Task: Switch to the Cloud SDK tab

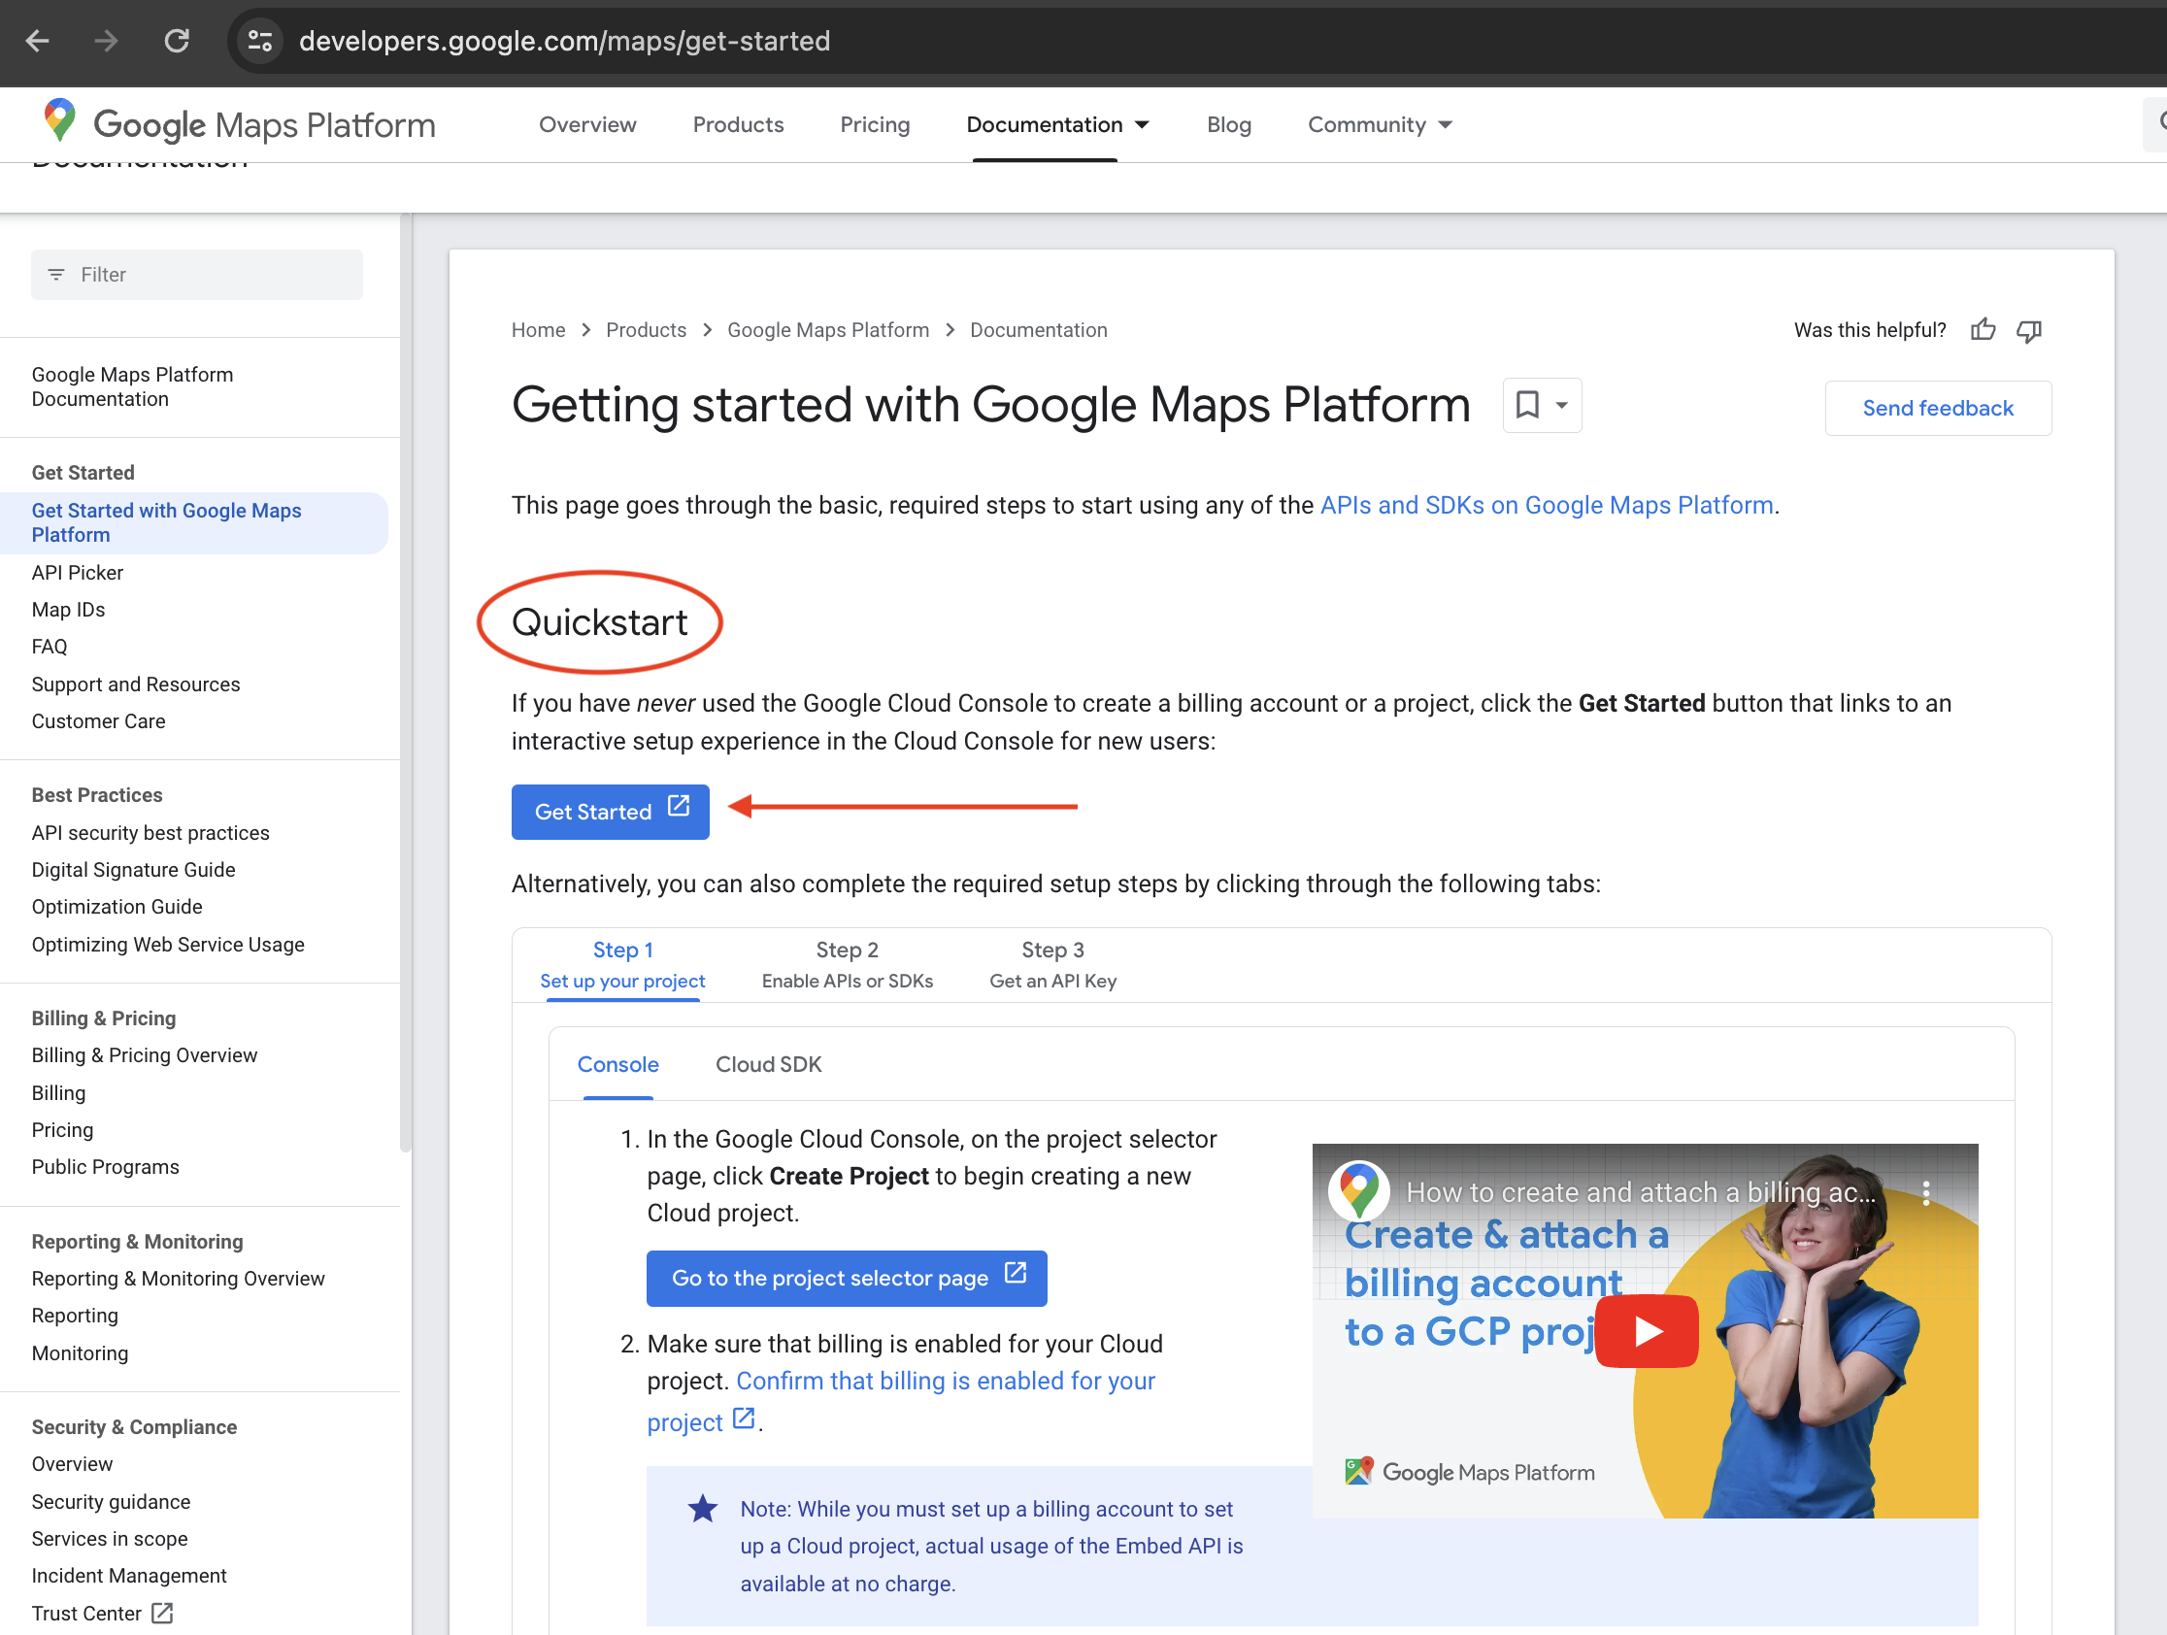Action: coord(768,1065)
